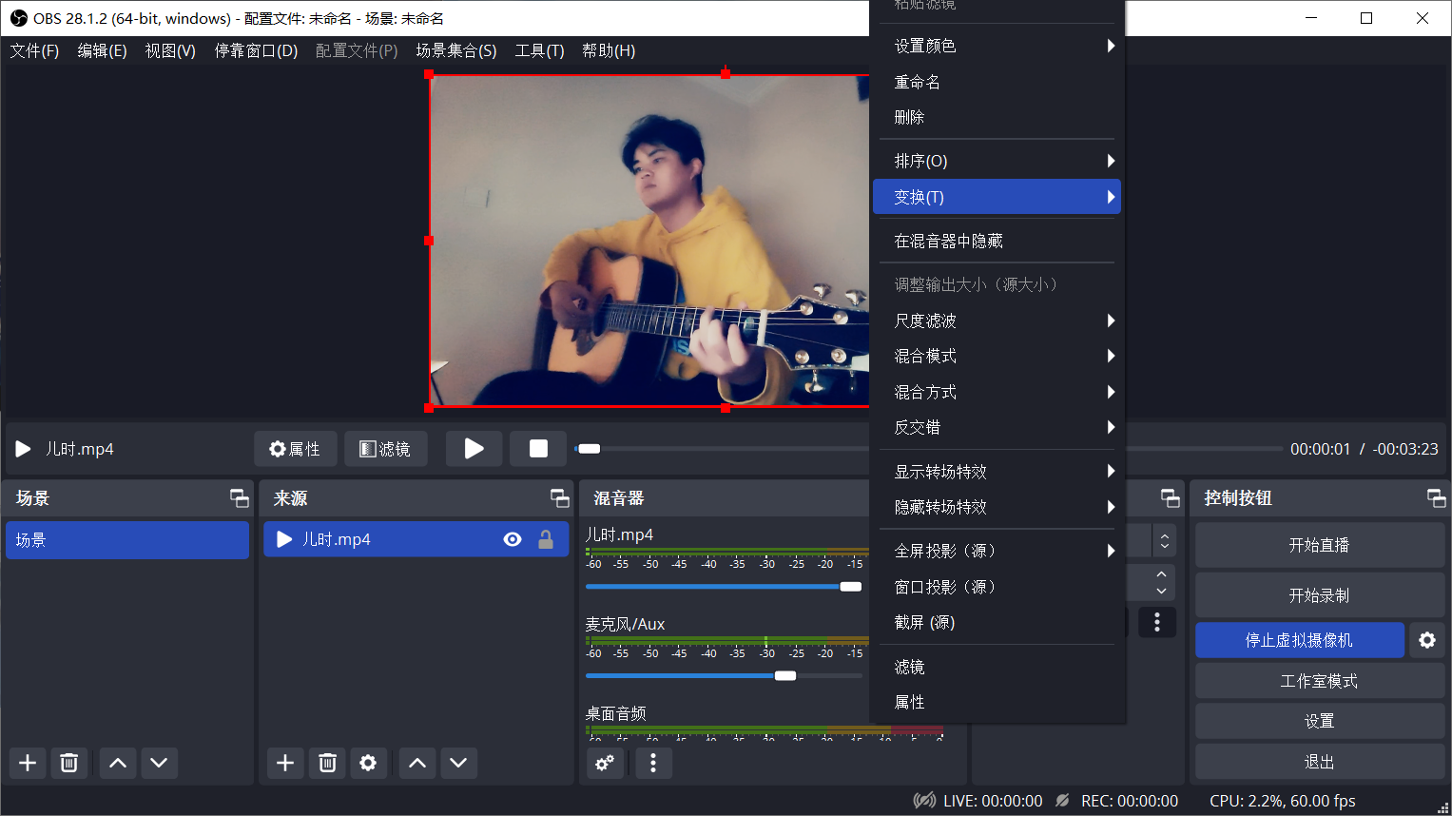This screenshot has width=1452, height=816.
Task: Hide the 儿时.mp4 source via eye icon
Action: (x=513, y=539)
